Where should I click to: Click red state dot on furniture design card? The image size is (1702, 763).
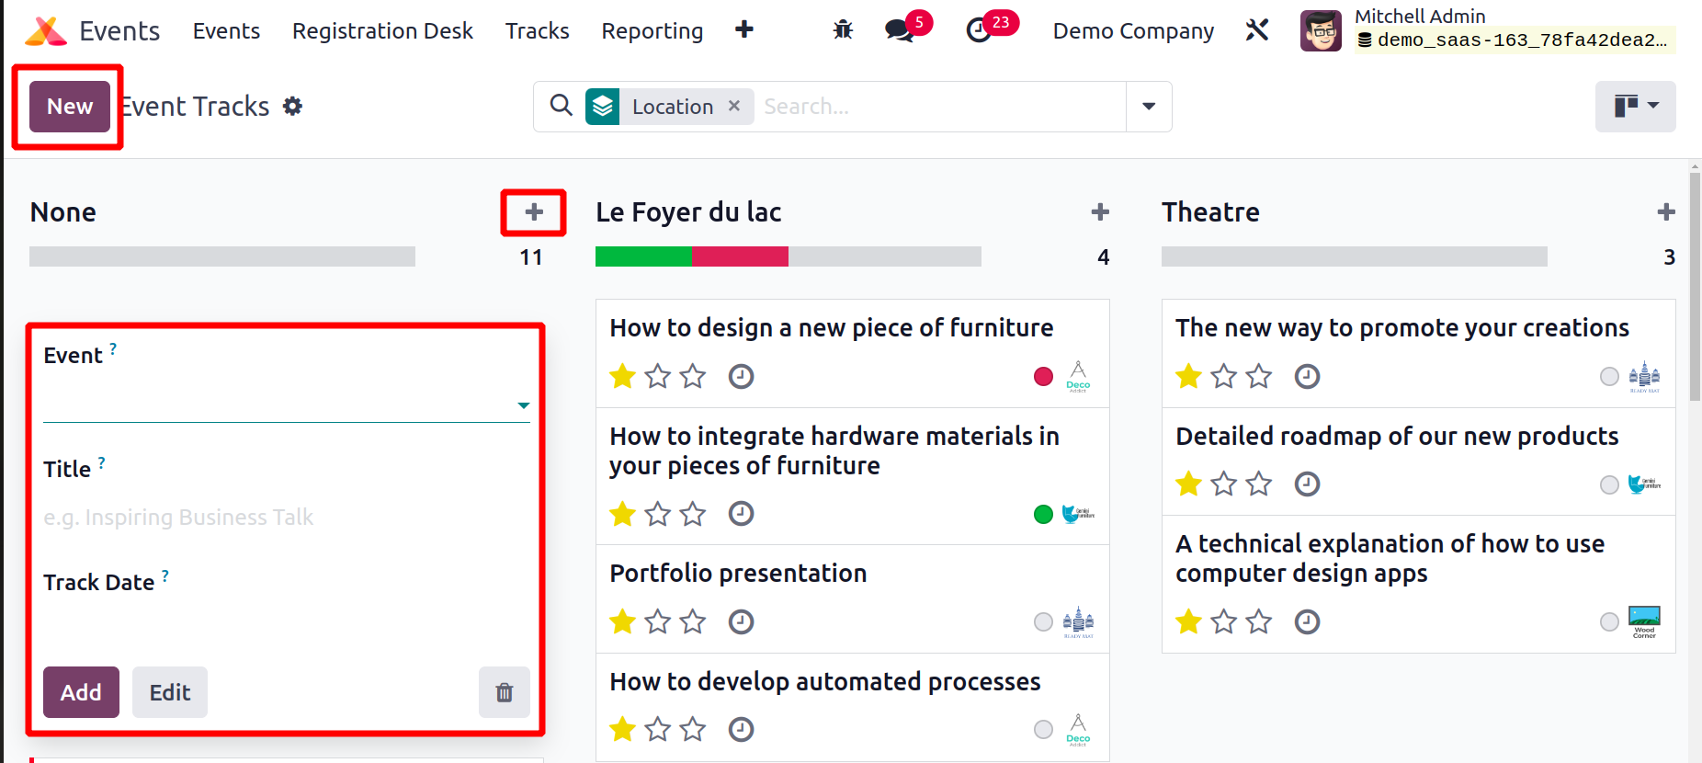(x=1043, y=376)
